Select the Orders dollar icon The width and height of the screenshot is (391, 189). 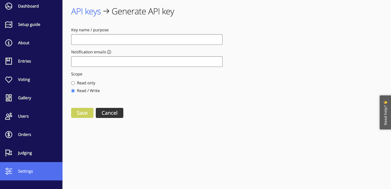coord(9,134)
